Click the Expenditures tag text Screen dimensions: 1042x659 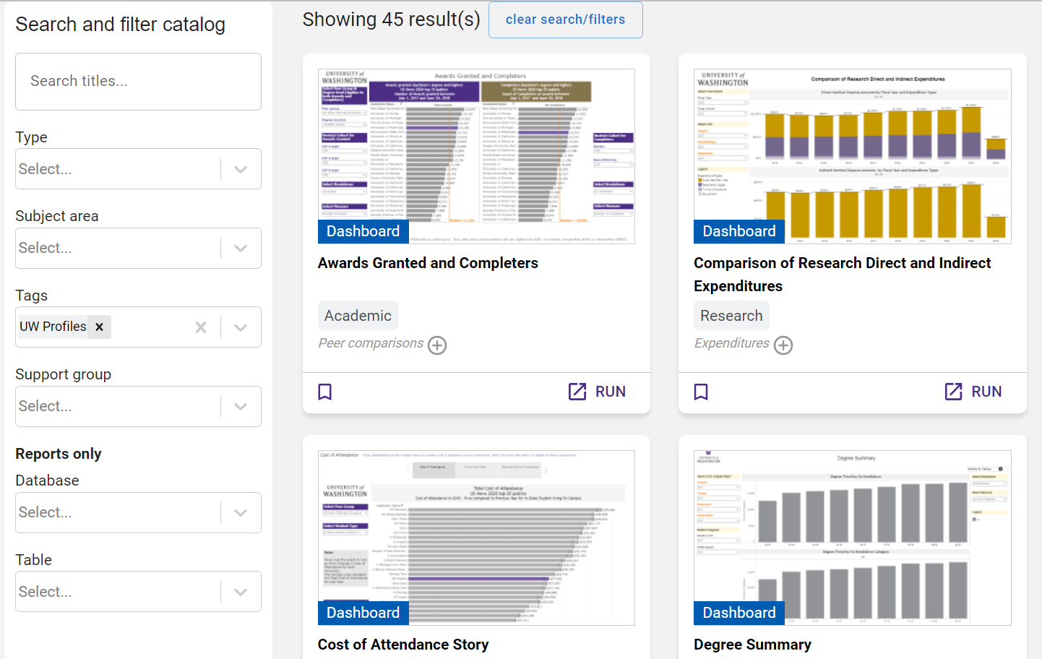pos(732,343)
